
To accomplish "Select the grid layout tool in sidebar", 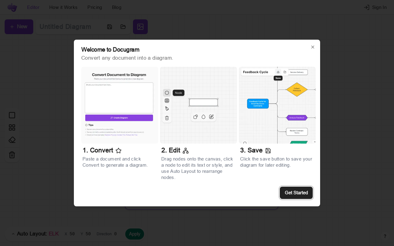I will coord(12,127).
